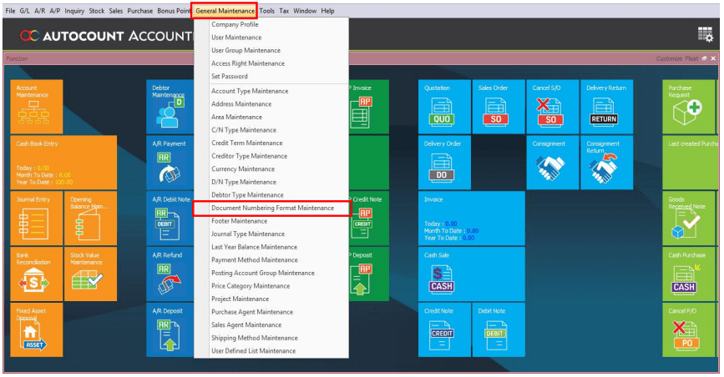
Task: Open the A/R Deposit tile
Action: tap(170, 330)
